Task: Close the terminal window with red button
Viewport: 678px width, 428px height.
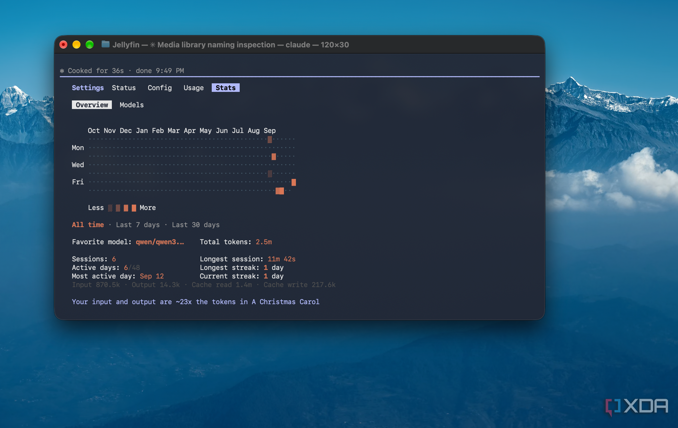Action: pos(63,45)
